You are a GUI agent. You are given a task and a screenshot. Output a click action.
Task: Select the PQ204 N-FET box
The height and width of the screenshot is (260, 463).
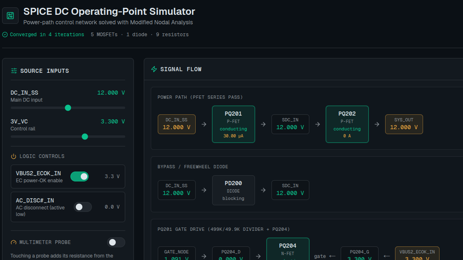[288, 249]
